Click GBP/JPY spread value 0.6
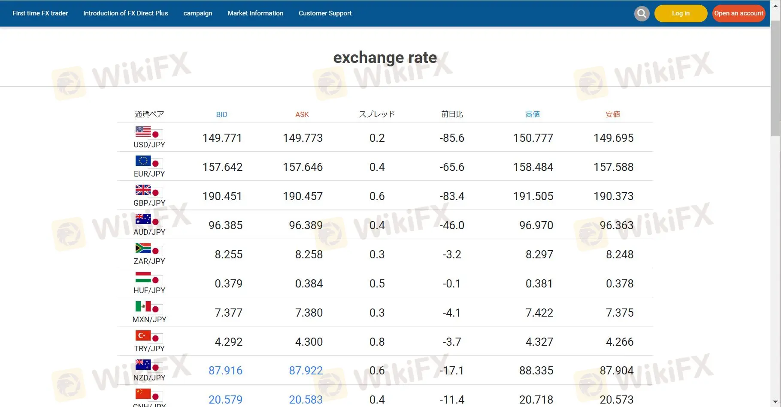This screenshot has height=407, width=781. tap(377, 196)
